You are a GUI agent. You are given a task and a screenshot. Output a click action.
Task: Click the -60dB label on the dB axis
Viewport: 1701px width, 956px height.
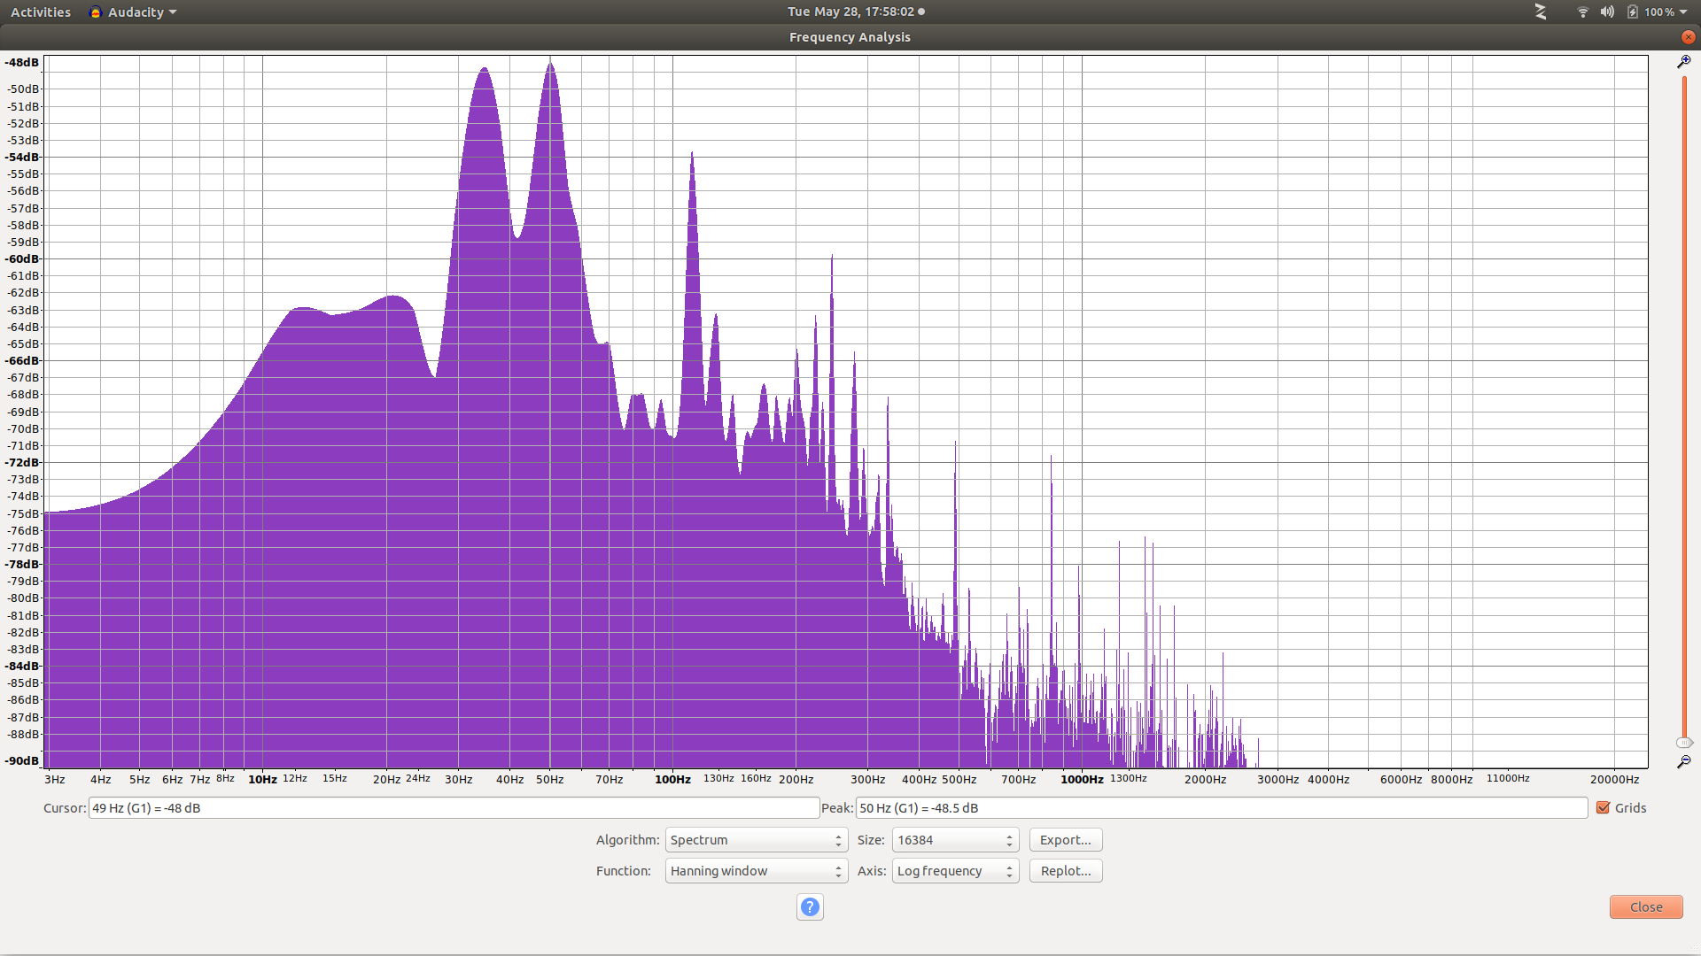22,259
